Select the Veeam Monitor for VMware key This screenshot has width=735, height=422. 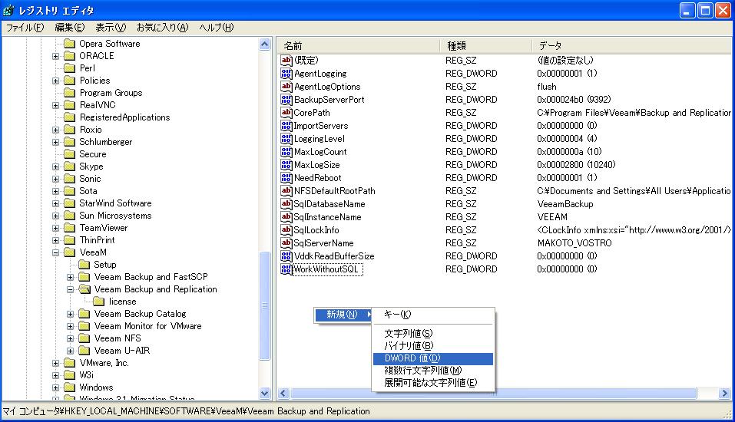(x=147, y=326)
